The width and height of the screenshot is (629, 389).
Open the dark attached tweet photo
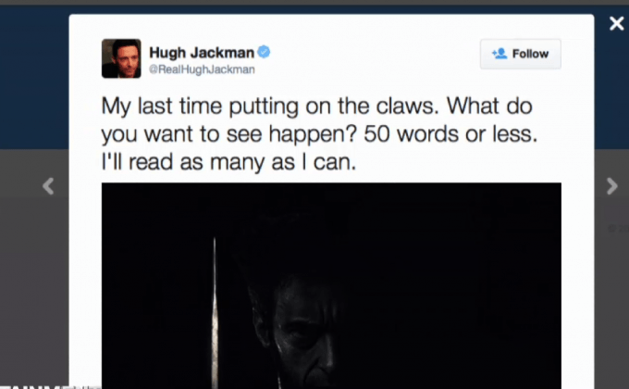coord(331,285)
